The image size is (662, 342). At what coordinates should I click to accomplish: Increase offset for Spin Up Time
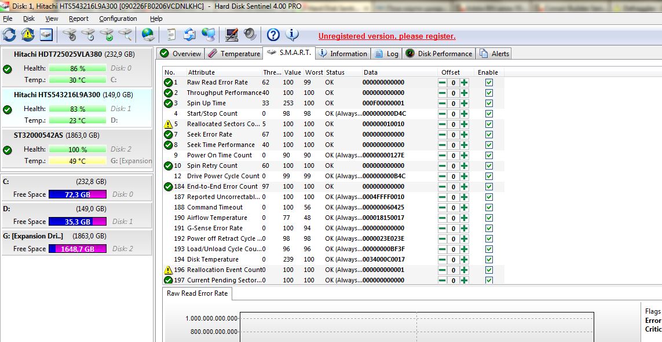pyautogui.click(x=464, y=104)
